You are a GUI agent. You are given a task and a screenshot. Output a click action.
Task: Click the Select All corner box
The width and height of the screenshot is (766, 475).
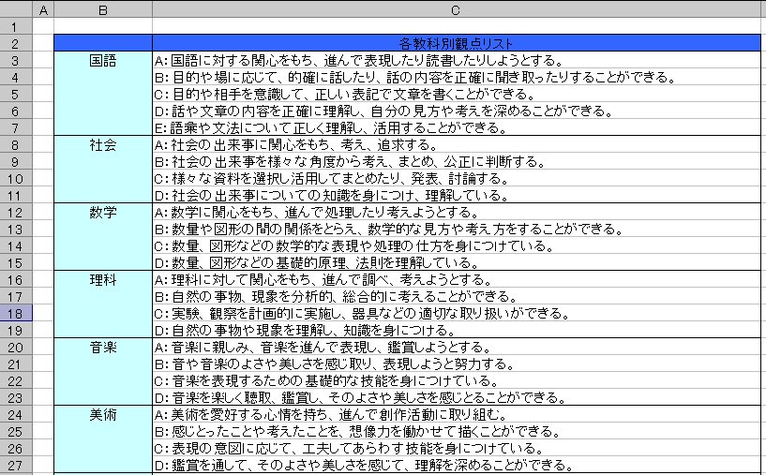coord(16,9)
